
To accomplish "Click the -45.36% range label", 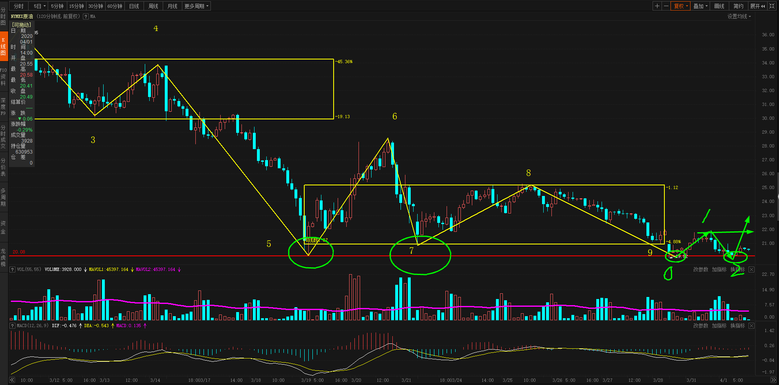I will point(344,62).
